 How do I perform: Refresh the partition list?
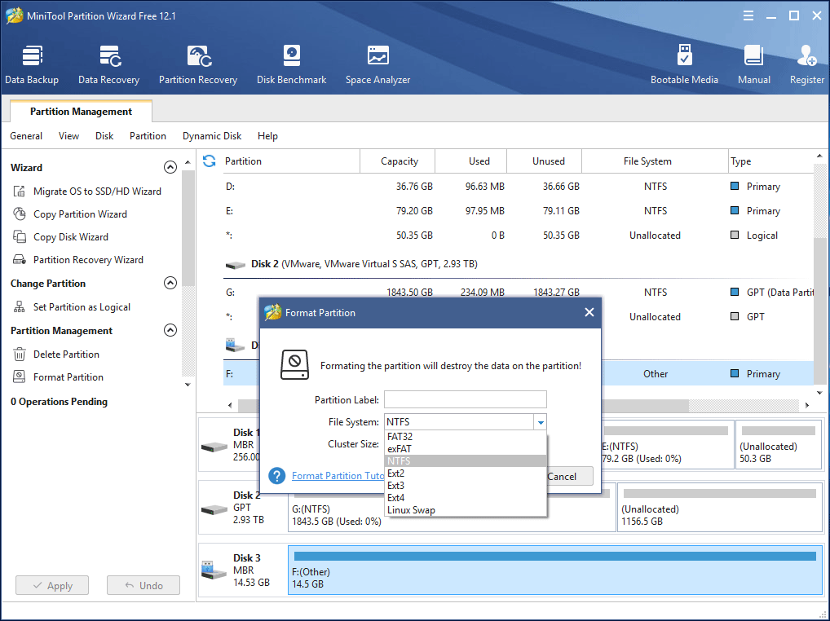click(210, 161)
